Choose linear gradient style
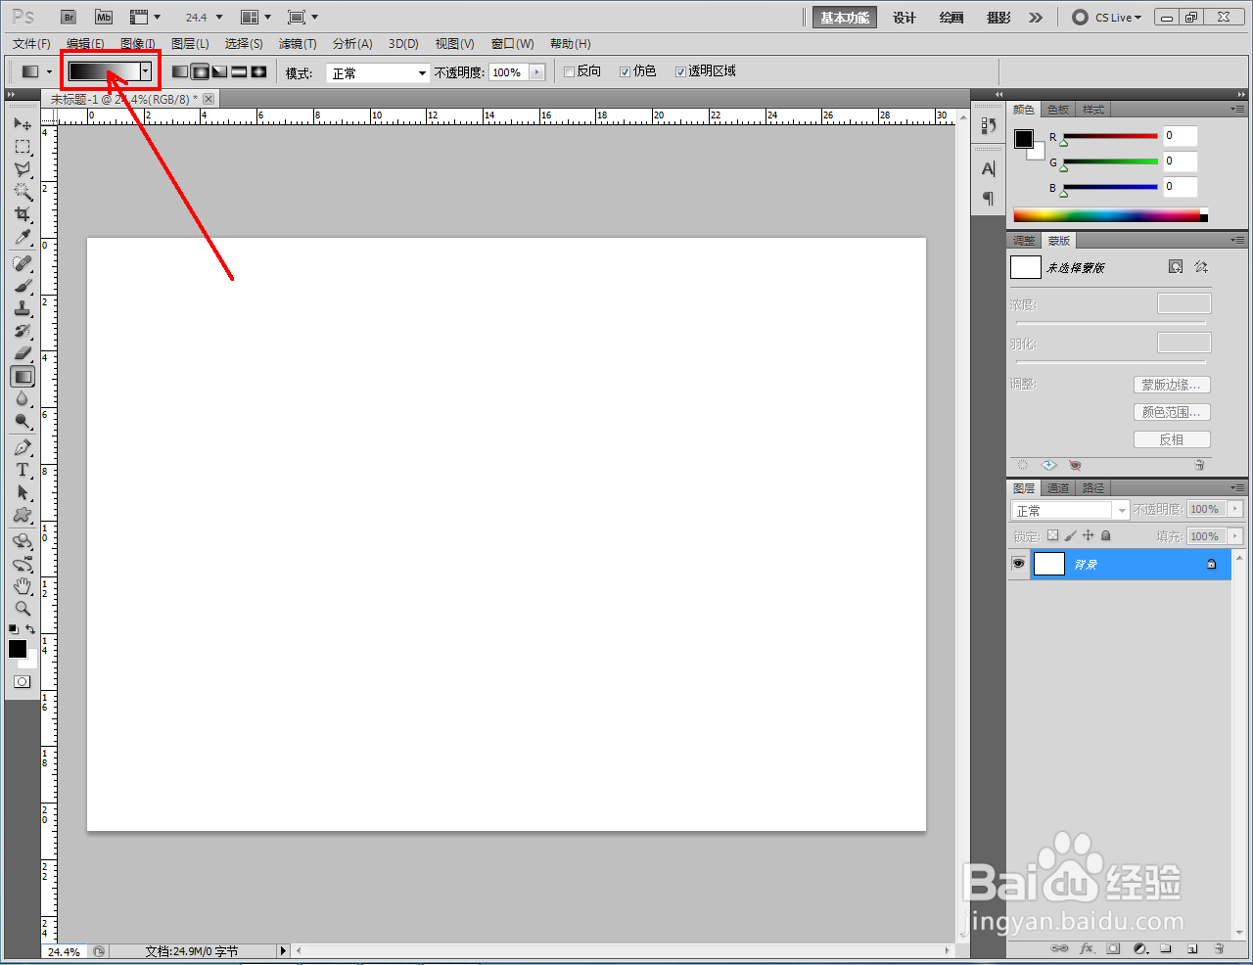Image resolution: width=1253 pixels, height=965 pixels. tap(180, 71)
